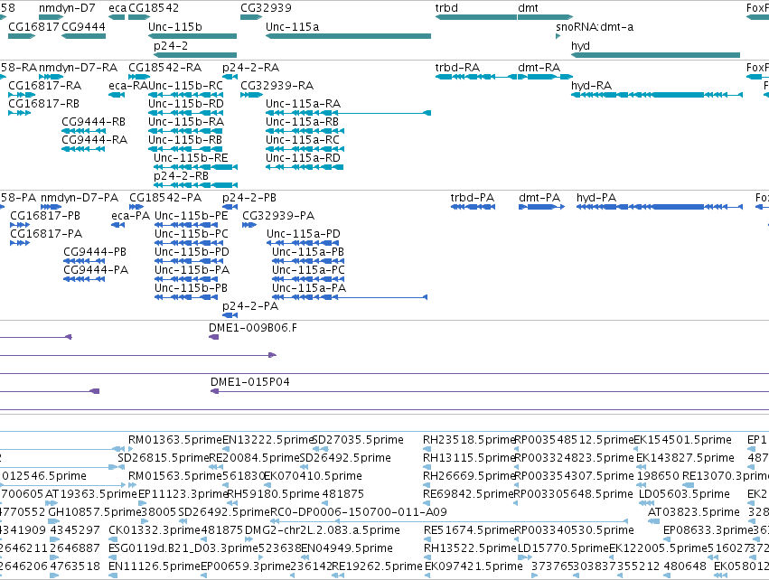Click the RE20084.5prime EST label
The image size is (769, 580).
[x=254, y=458]
